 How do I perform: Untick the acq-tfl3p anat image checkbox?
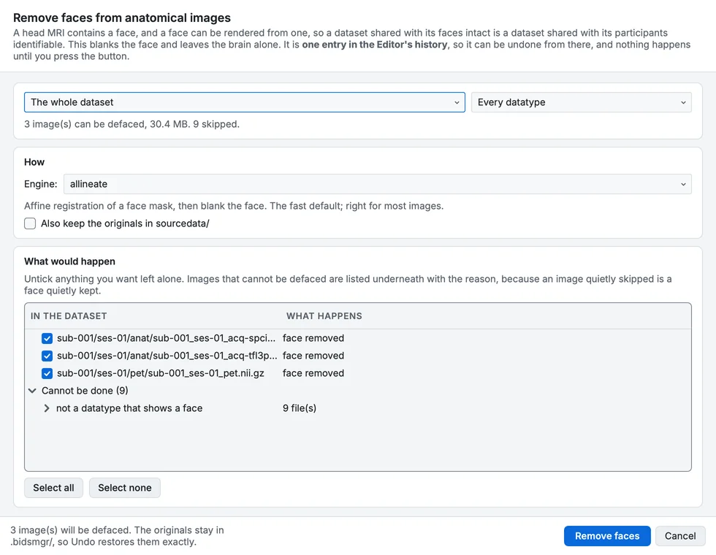tap(47, 356)
